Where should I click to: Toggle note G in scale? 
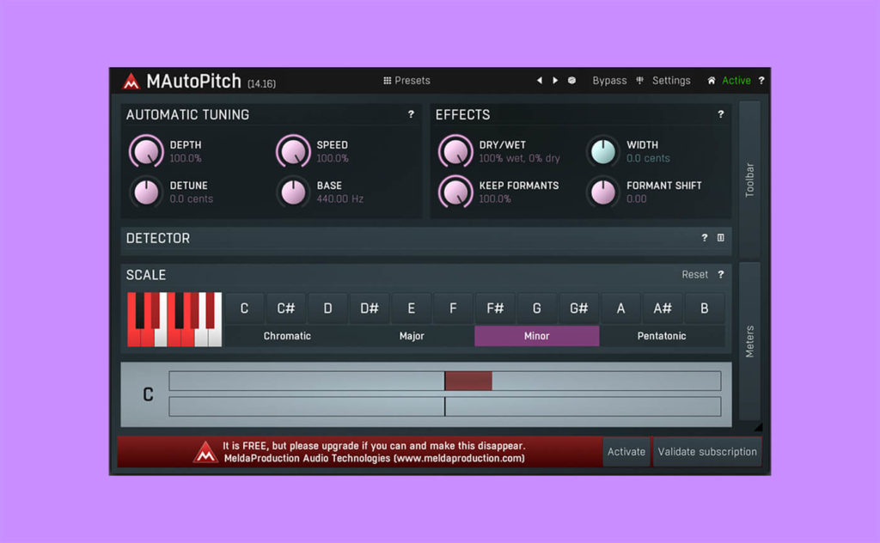(536, 308)
